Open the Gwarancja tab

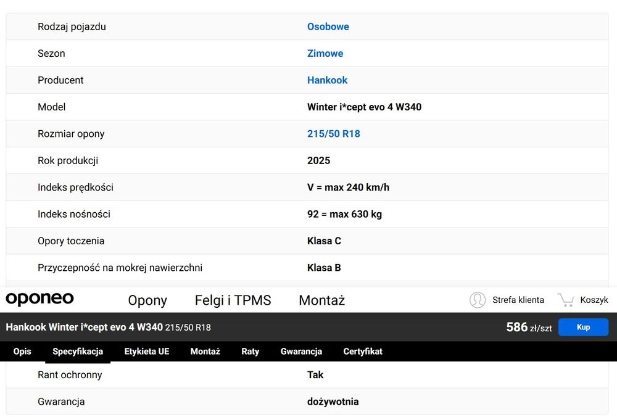tap(301, 351)
